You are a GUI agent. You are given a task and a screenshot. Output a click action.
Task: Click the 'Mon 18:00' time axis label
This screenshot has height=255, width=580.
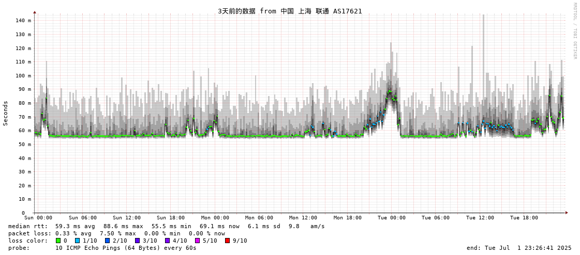pyautogui.click(x=348, y=218)
